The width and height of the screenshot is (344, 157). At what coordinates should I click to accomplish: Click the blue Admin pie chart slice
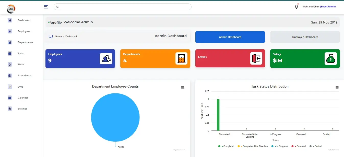[x=115, y=117]
